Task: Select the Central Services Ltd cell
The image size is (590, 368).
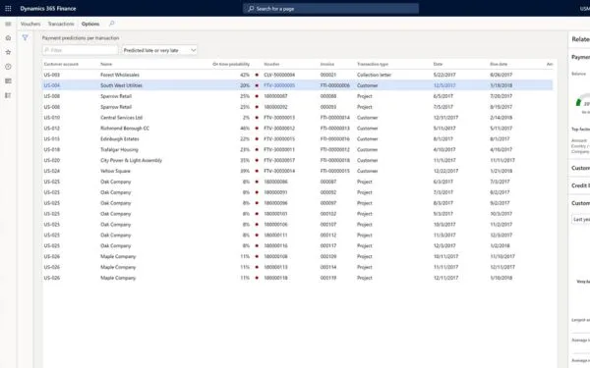Action: pos(121,118)
